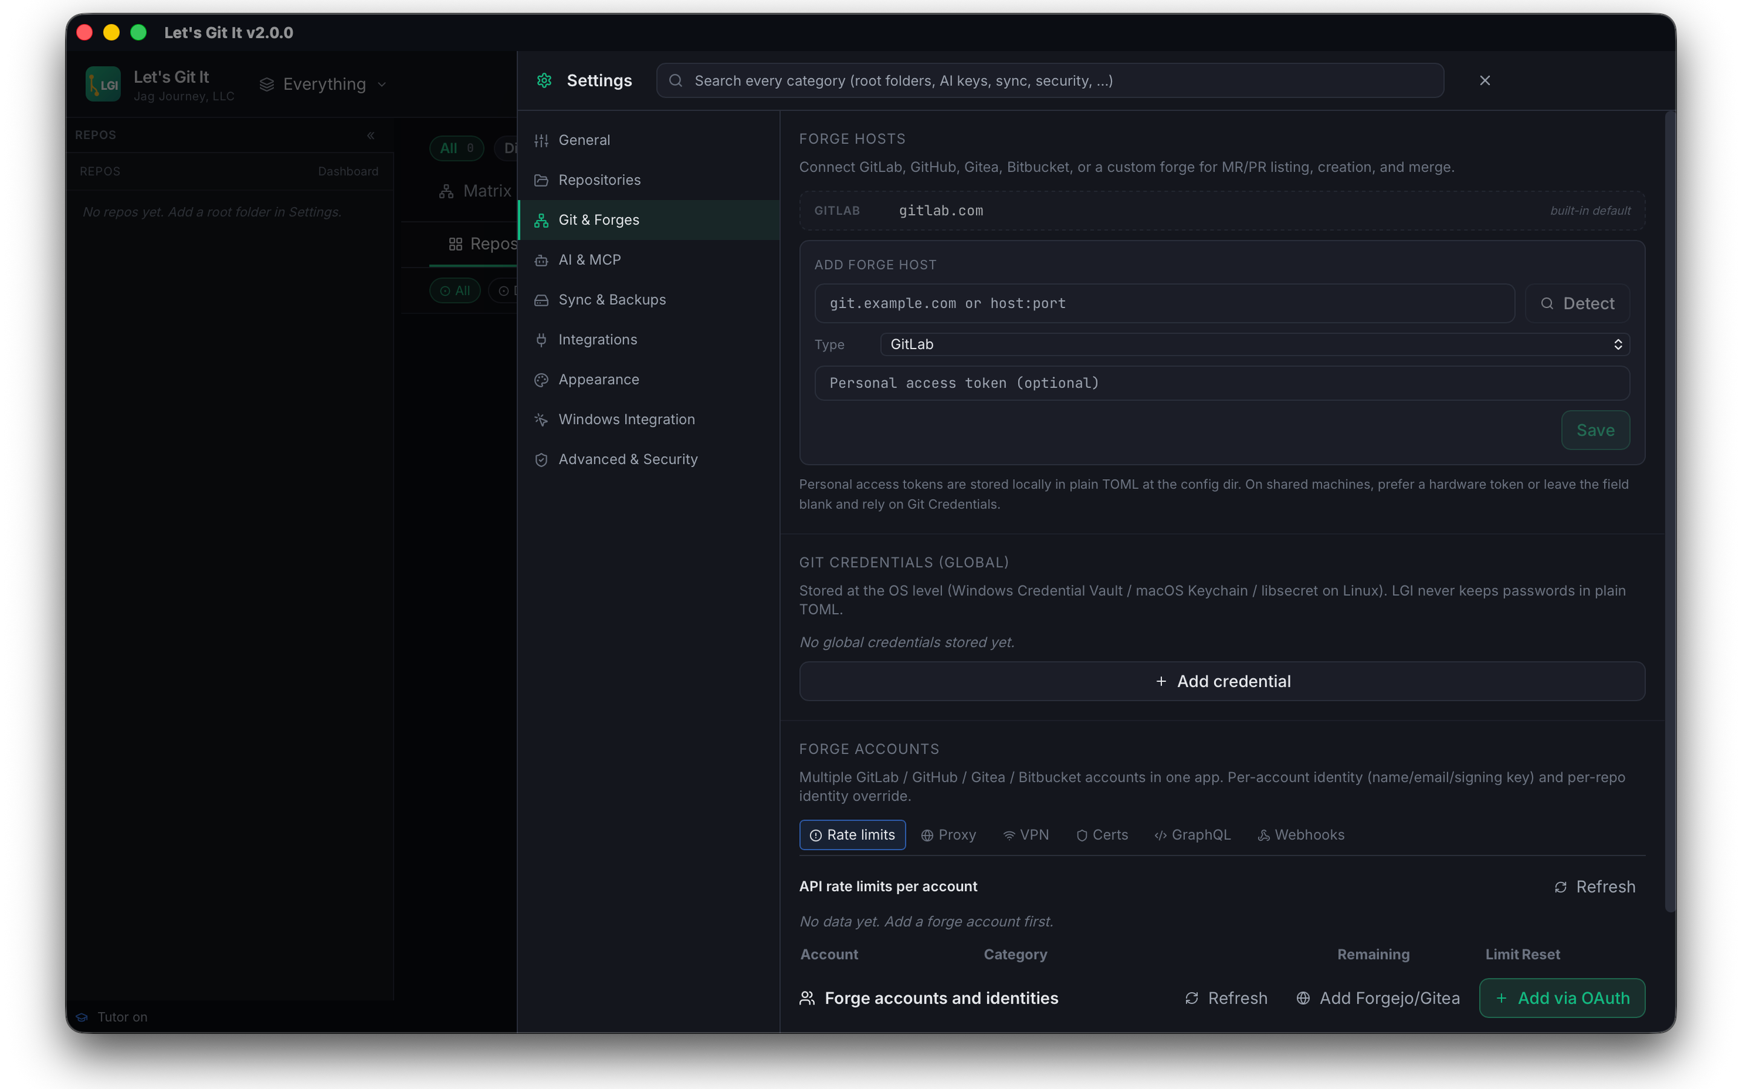Click the Detect button

(x=1577, y=303)
